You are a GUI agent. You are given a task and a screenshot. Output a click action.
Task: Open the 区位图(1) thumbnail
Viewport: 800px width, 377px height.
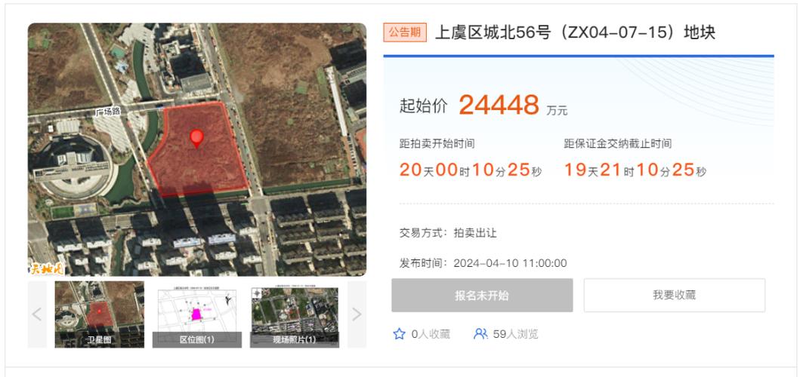click(x=197, y=314)
